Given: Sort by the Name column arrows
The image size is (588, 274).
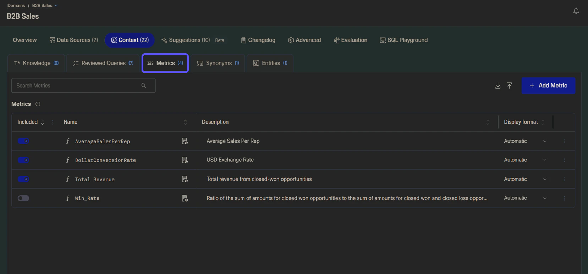Looking at the screenshot, I should pyautogui.click(x=185, y=122).
